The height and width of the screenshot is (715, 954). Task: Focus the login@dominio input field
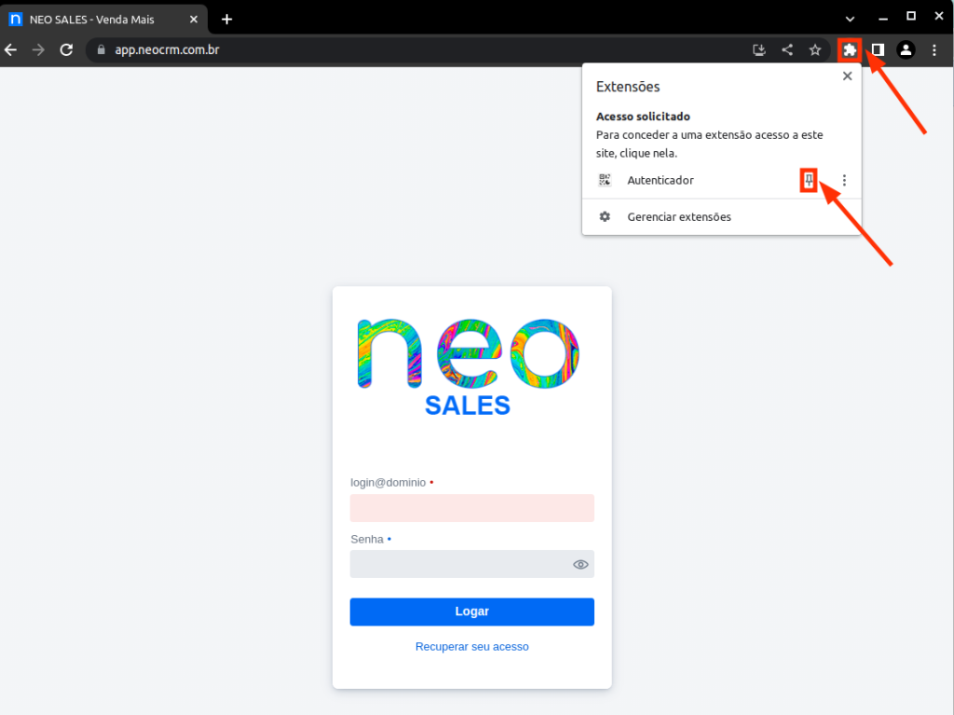pos(471,508)
